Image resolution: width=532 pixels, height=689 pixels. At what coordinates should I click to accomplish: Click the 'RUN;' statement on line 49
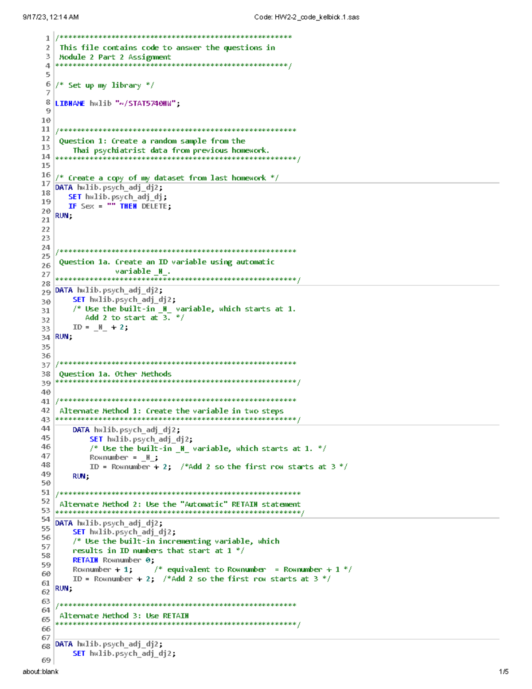coord(81,476)
